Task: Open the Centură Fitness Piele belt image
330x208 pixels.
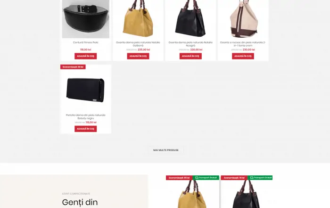Action: [x=86, y=19]
